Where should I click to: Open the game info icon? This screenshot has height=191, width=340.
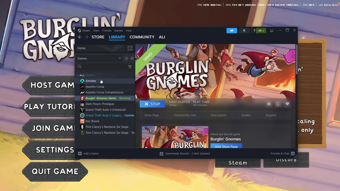point(278,104)
